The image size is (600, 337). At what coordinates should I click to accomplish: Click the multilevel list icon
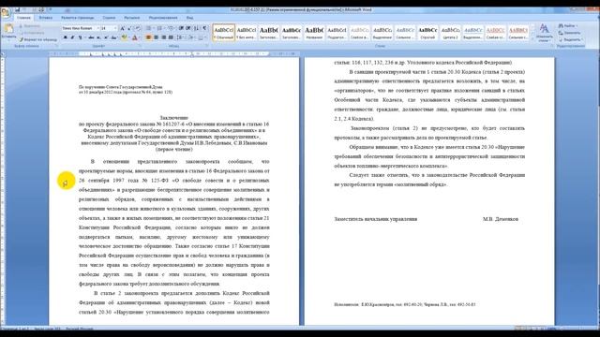pos(172,29)
